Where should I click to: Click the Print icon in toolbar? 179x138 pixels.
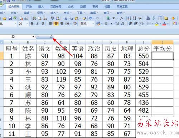(34, 18)
